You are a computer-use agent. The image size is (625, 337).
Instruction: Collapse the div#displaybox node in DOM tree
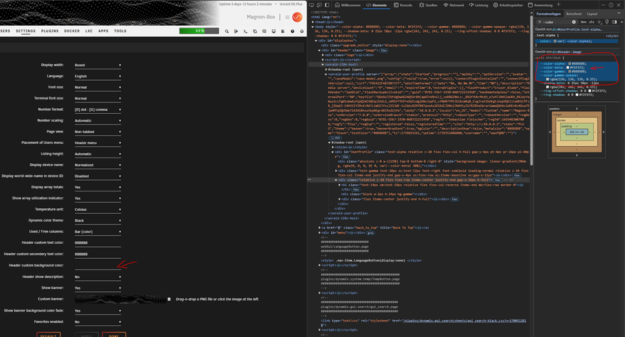(x=316, y=41)
